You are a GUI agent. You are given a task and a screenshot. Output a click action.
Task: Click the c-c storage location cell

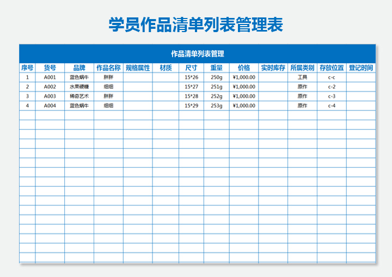(x=332, y=77)
